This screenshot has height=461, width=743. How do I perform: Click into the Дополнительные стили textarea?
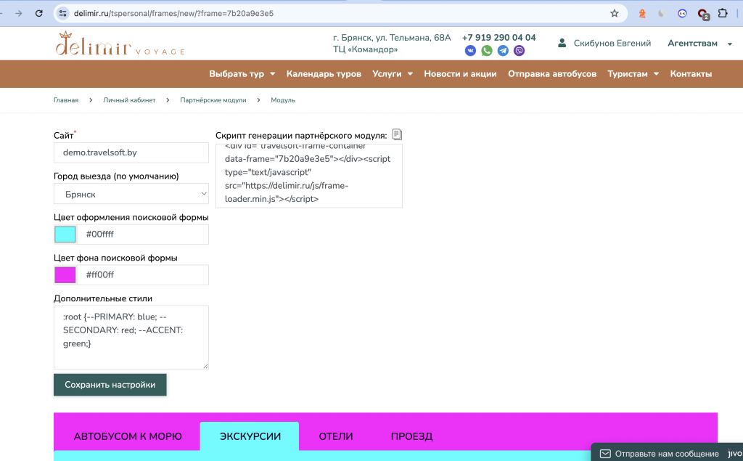coord(131,337)
